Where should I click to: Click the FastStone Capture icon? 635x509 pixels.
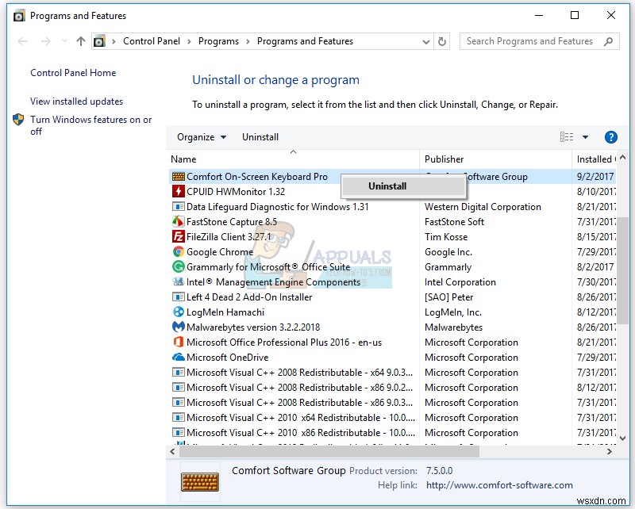pyautogui.click(x=178, y=222)
